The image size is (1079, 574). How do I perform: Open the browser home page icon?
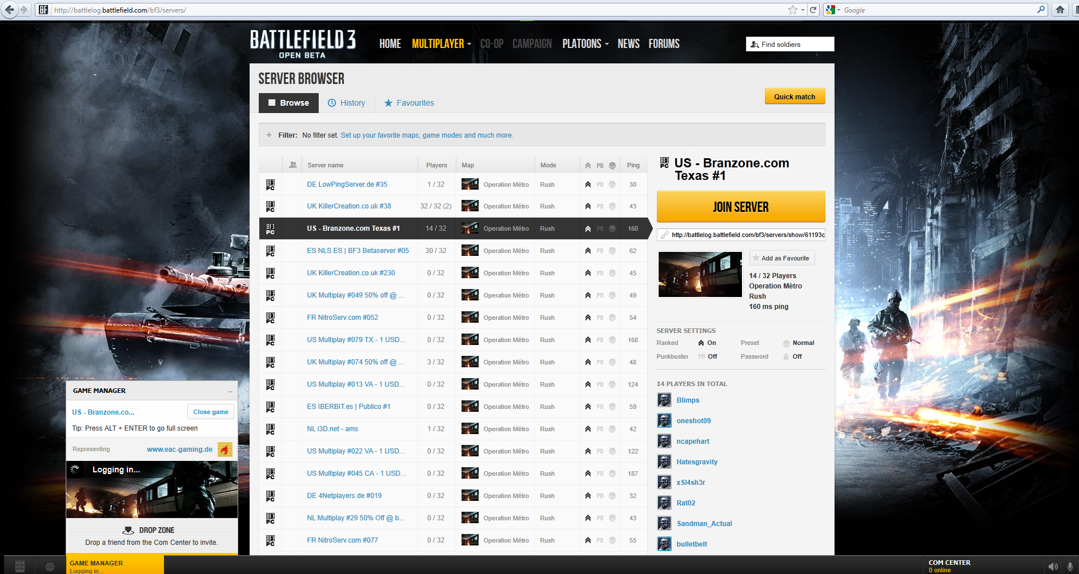[x=1060, y=10]
